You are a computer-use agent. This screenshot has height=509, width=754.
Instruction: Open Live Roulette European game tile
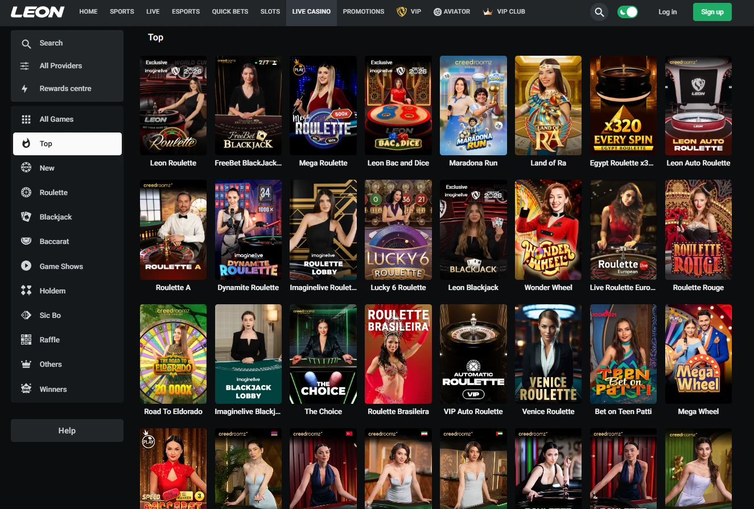(624, 230)
